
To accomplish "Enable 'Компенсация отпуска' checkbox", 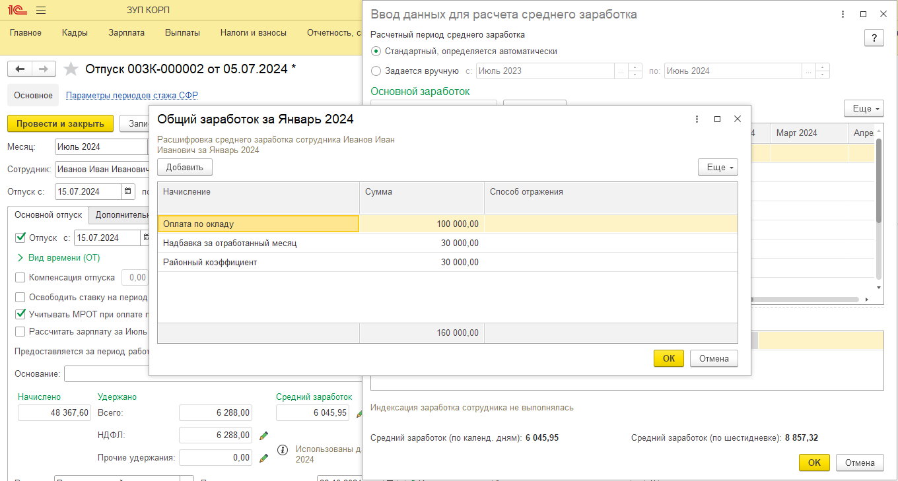I will tap(20, 278).
